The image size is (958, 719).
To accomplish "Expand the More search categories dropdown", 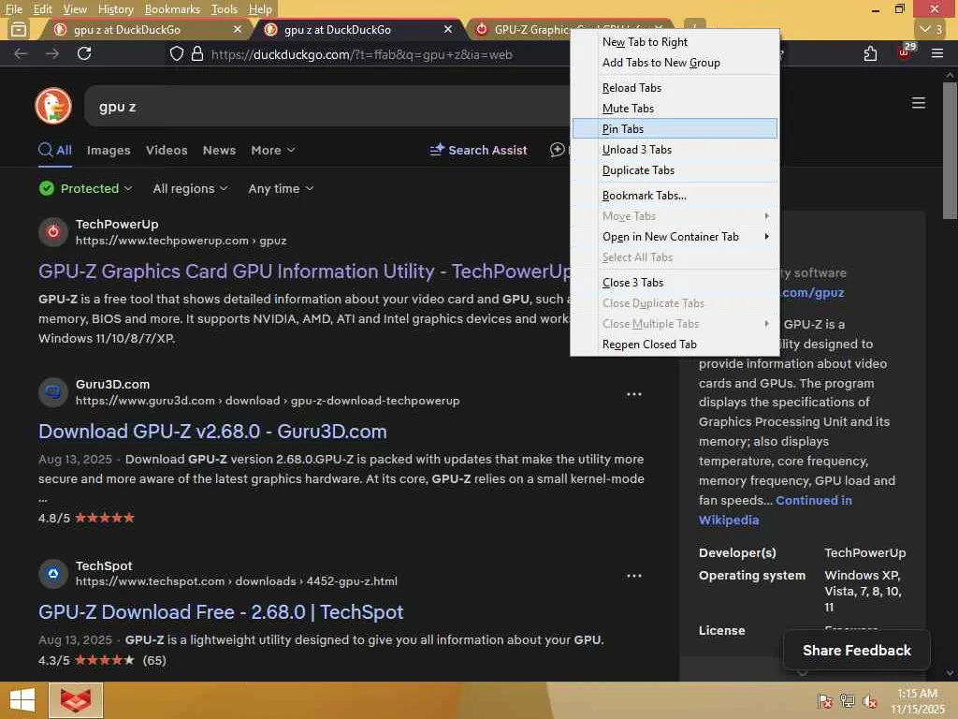I will point(272,150).
